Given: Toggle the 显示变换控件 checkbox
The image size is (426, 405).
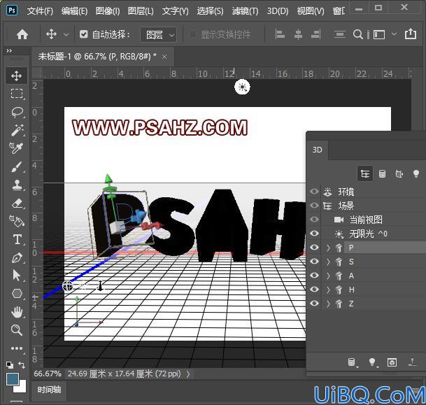Looking at the screenshot, I should (x=192, y=34).
